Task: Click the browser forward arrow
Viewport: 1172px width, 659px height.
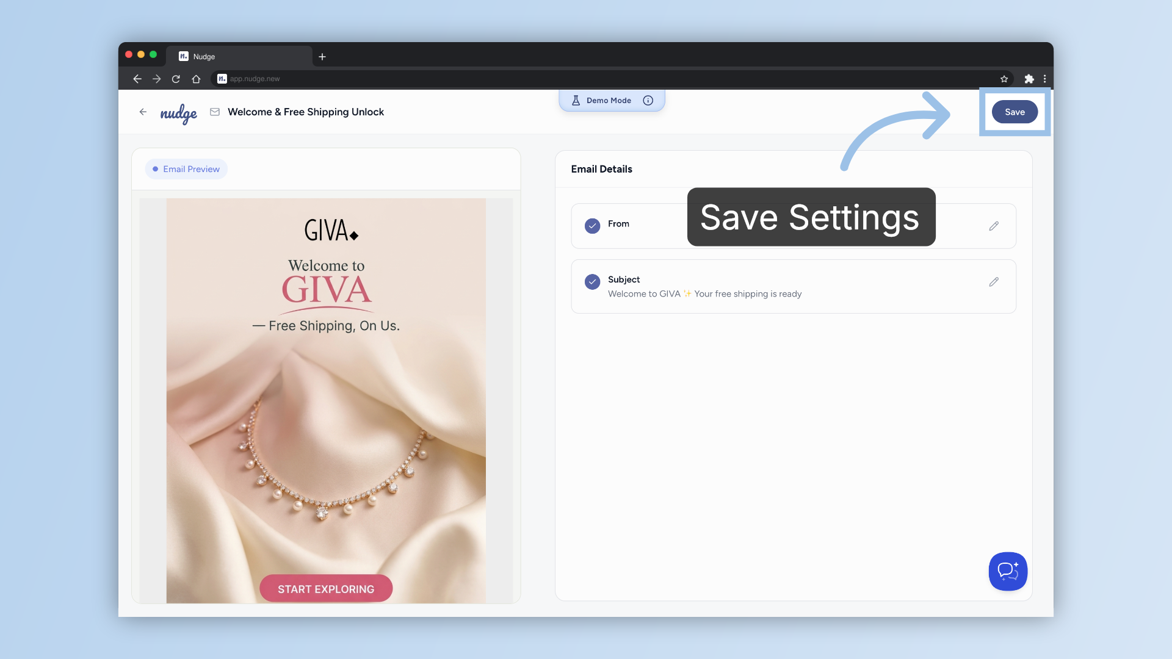Action: tap(157, 79)
